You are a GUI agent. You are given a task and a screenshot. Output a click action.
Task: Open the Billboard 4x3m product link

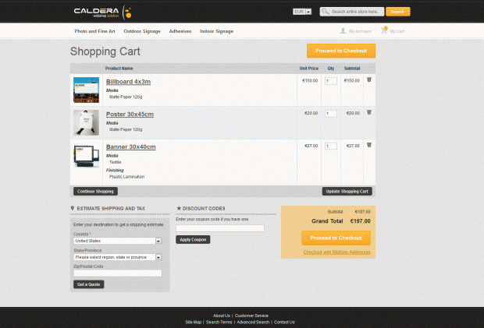coord(128,82)
